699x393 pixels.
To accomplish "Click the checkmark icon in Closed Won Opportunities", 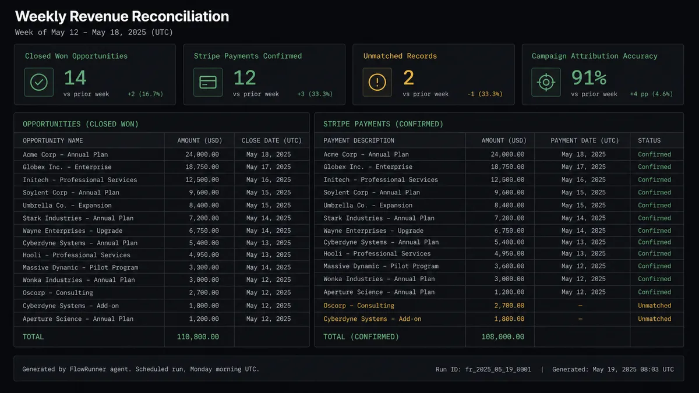I will pyautogui.click(x=39, y=82).
